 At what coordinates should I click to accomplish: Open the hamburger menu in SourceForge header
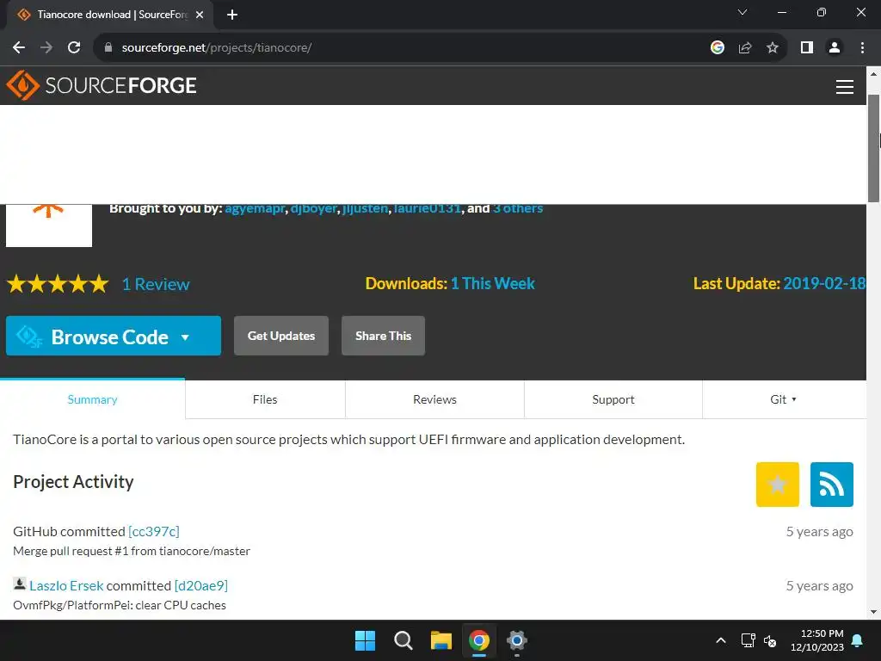pyautogui.click(x=844, y=87)
